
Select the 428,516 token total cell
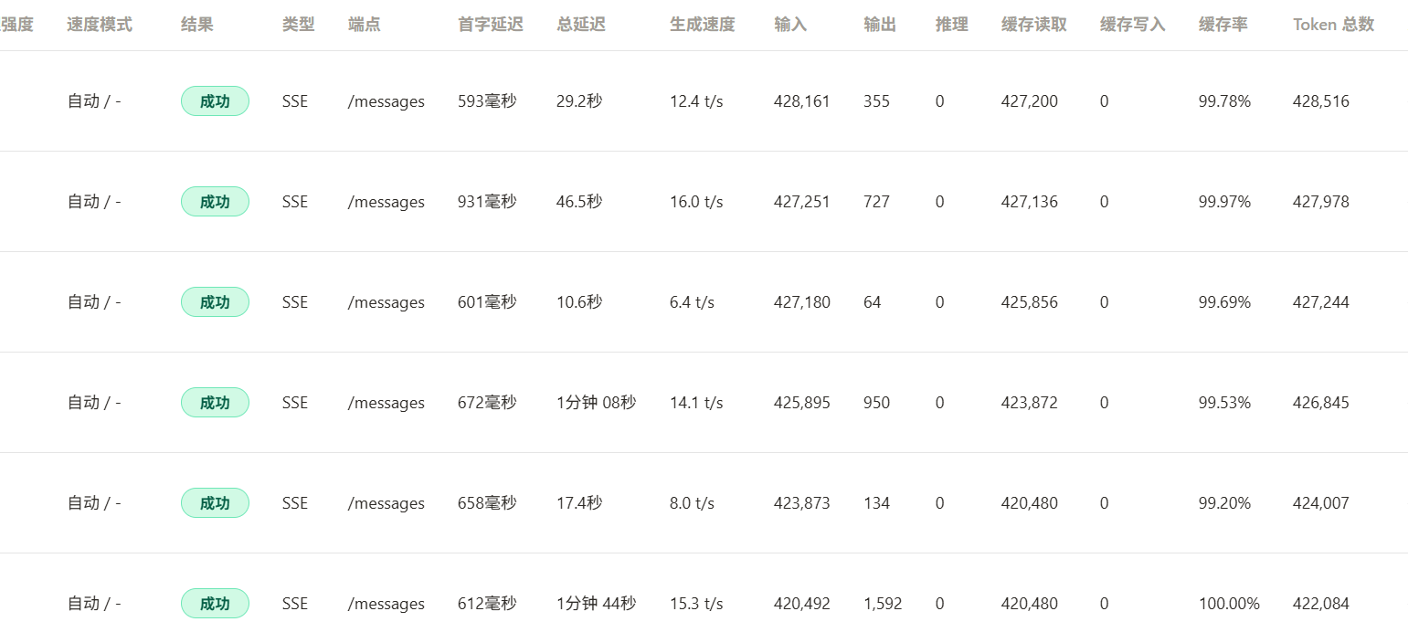pos(1321,101)
